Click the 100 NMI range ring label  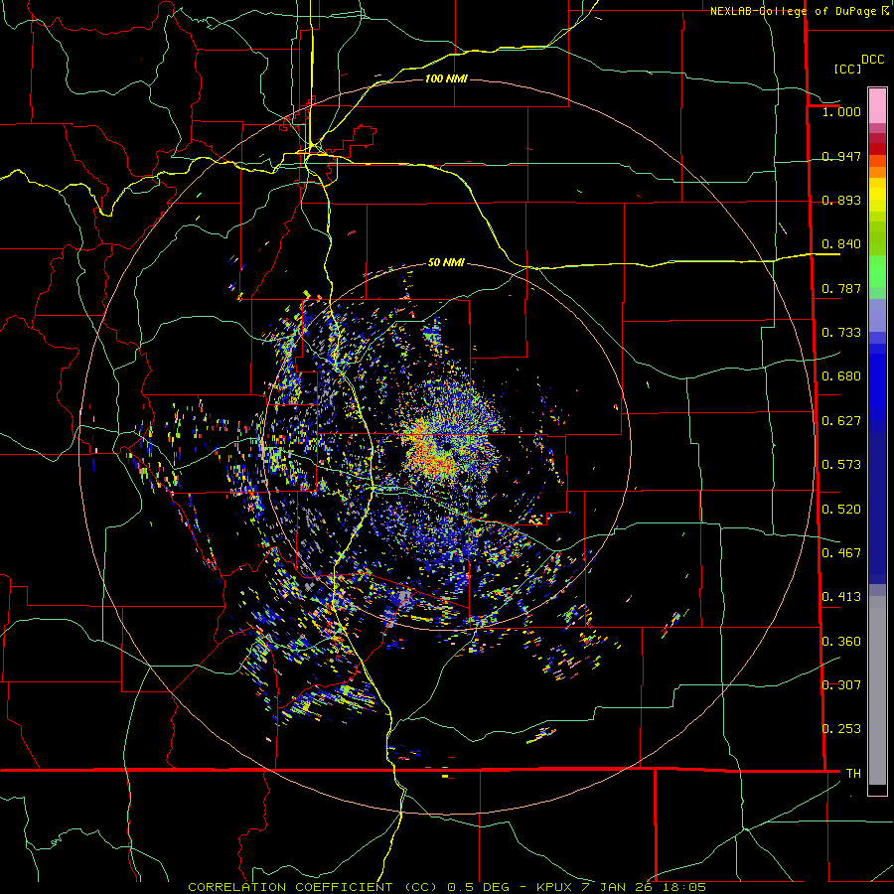pos(446,78)
